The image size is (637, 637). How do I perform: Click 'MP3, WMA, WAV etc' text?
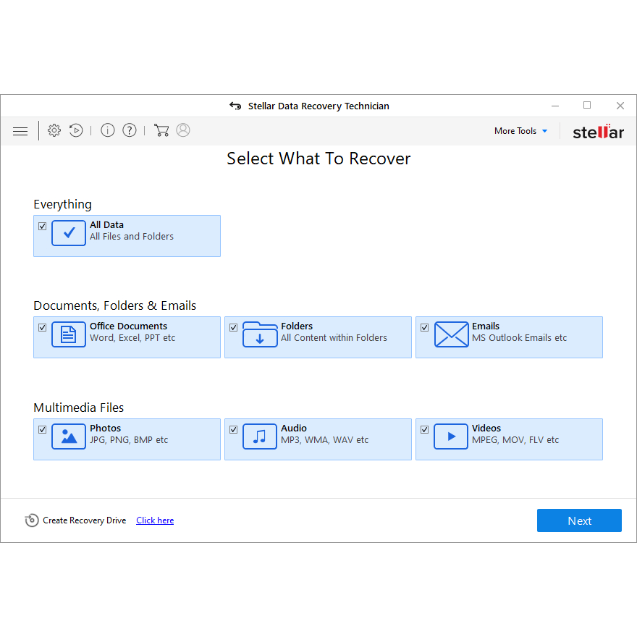coord(324,440)
